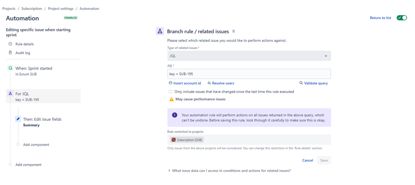The height and width of the screenshot is (185, 415).
Task: Open Projects breadcrumb
Action: (9, 8)
